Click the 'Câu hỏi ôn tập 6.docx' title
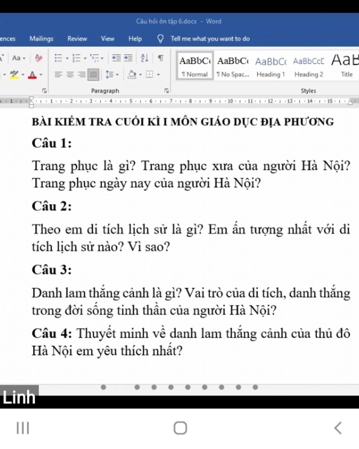The width and height of the screenshot is (359, 449). [x=166, y=21]
